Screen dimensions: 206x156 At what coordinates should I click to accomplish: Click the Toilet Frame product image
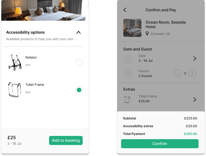pyautogui.click(x=13, y=89)
